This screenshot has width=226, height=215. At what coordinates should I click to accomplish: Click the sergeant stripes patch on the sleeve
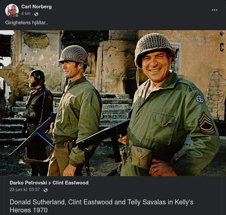pyautogui.click(x=207, y=123)
